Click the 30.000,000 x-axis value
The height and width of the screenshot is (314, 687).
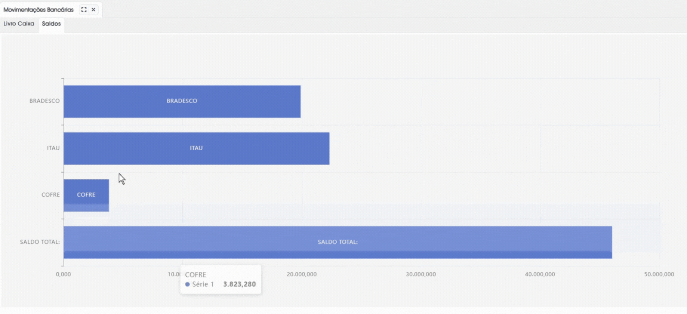pyautogui.click(x=421, y=274)
